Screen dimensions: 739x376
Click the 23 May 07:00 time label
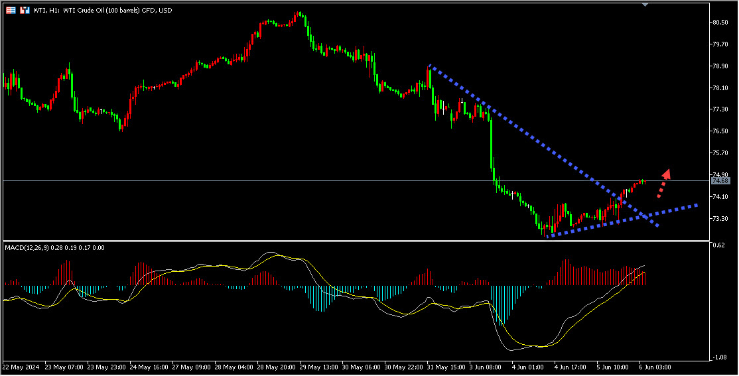pos(64,367)
